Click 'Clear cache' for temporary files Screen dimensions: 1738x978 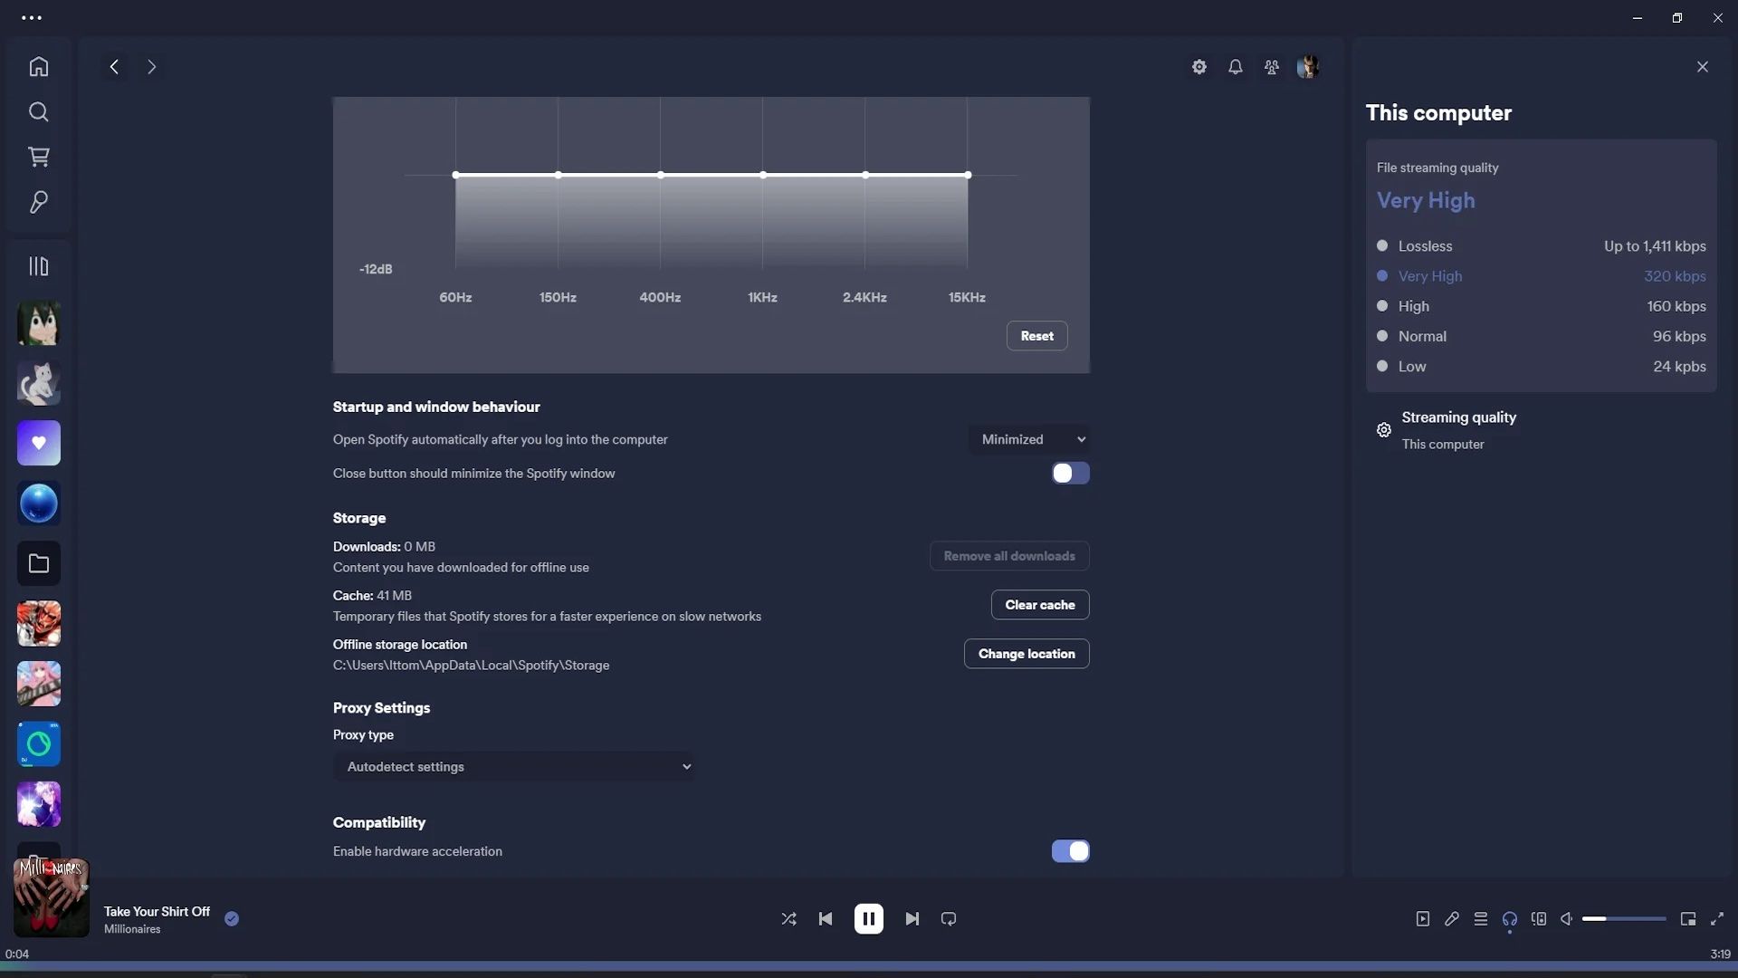point(1040,604)
